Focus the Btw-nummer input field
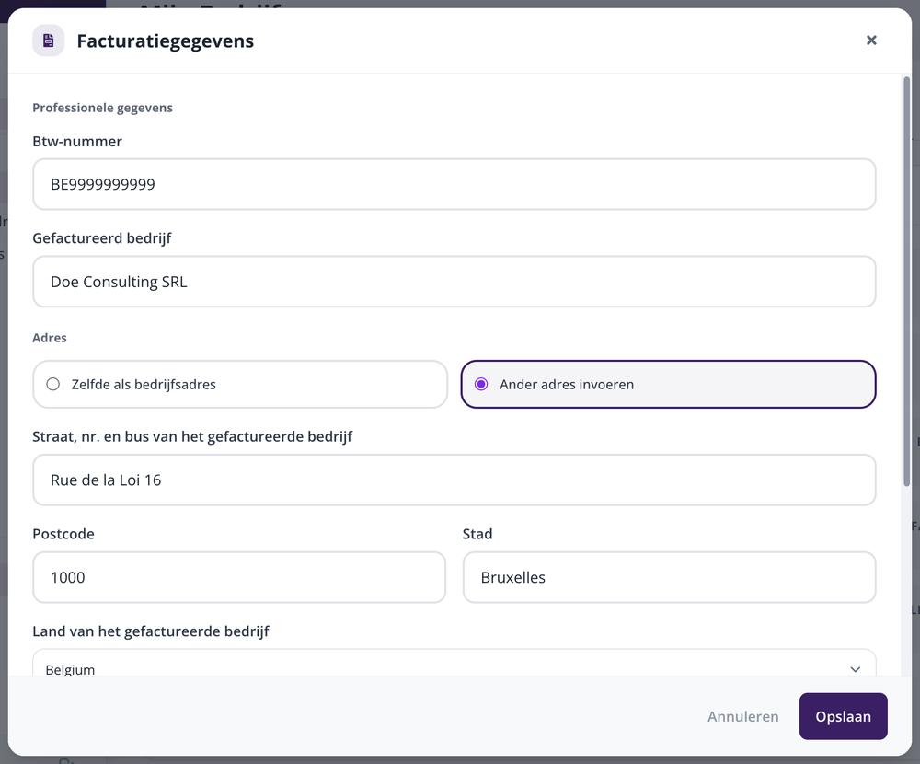The image size is (920, 764). click(x=454, y=184)
